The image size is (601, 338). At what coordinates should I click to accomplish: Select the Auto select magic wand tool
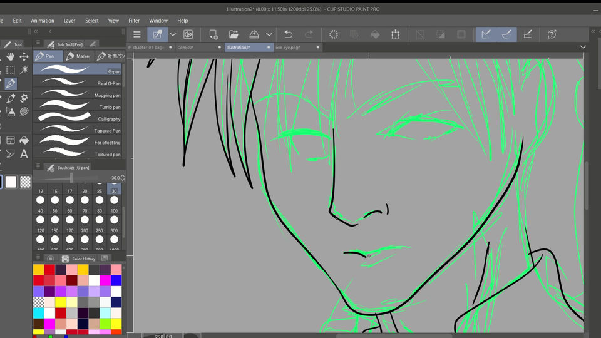[24, 70]
